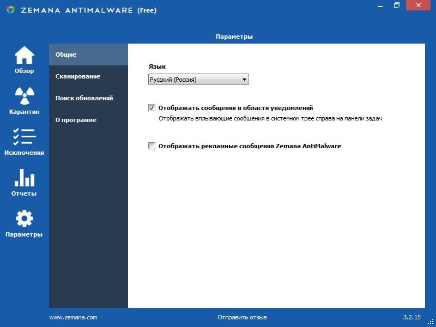Click the Отправить отзыв feedback link

pos(242,317)
